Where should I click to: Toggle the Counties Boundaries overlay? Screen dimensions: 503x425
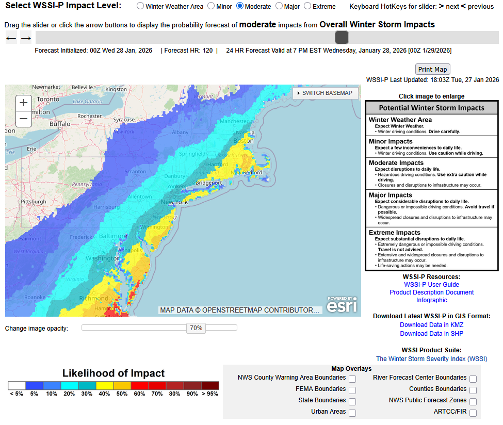(473, 390)
